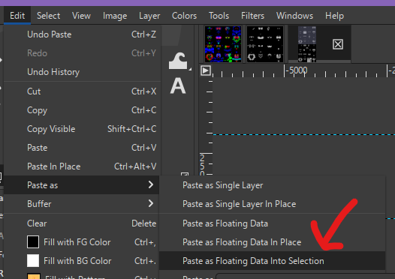This screenshot has height=279, width=395.
Task: Choose Copy in the Edit menu
Action: click(x=83, y=110)
